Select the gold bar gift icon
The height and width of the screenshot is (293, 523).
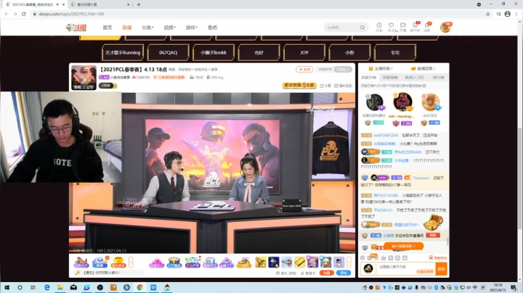[299, 263]
